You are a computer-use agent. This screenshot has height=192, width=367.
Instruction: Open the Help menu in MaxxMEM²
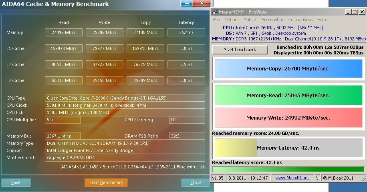point(321,20)
